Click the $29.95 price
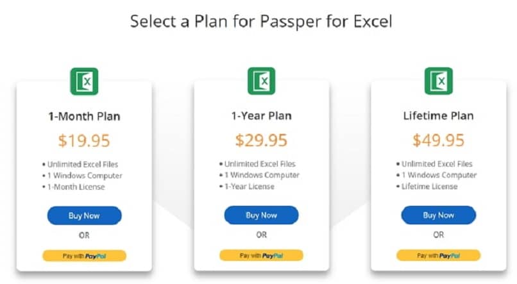 (261, 140)
